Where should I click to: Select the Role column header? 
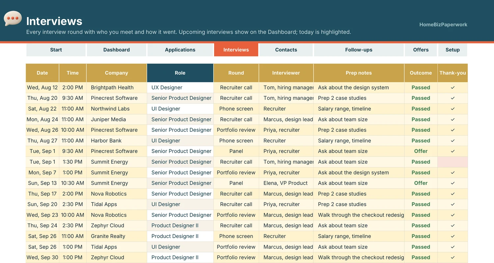[180, 73]
